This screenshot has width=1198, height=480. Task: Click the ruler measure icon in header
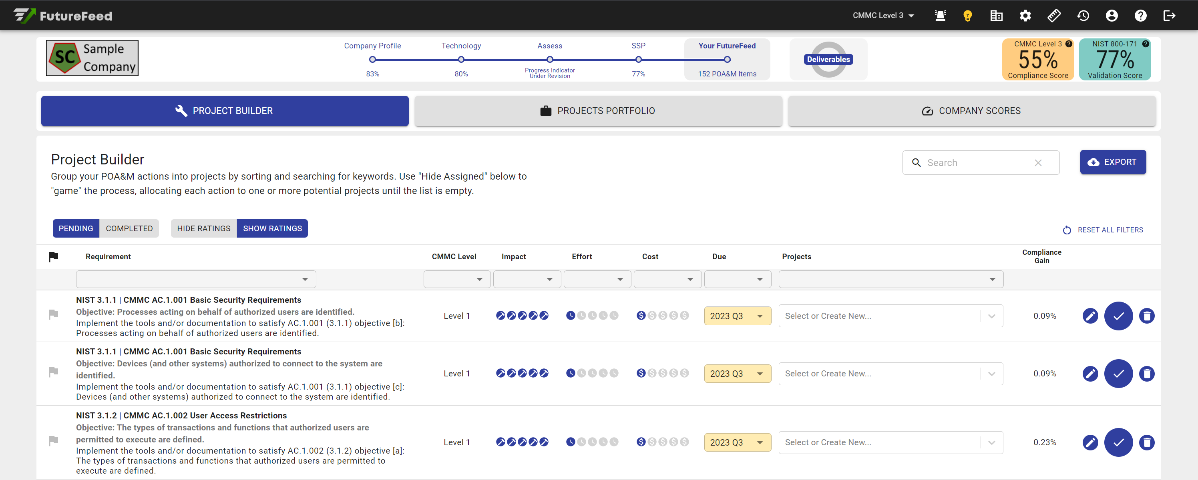(x=1054, y=16)
